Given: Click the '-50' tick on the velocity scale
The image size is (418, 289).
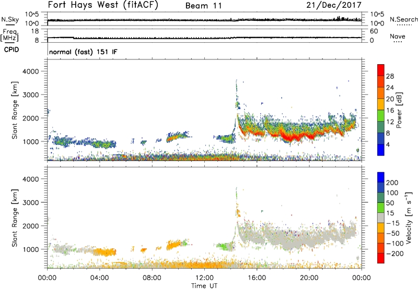Looking at the screenshot, I should 393,233.
